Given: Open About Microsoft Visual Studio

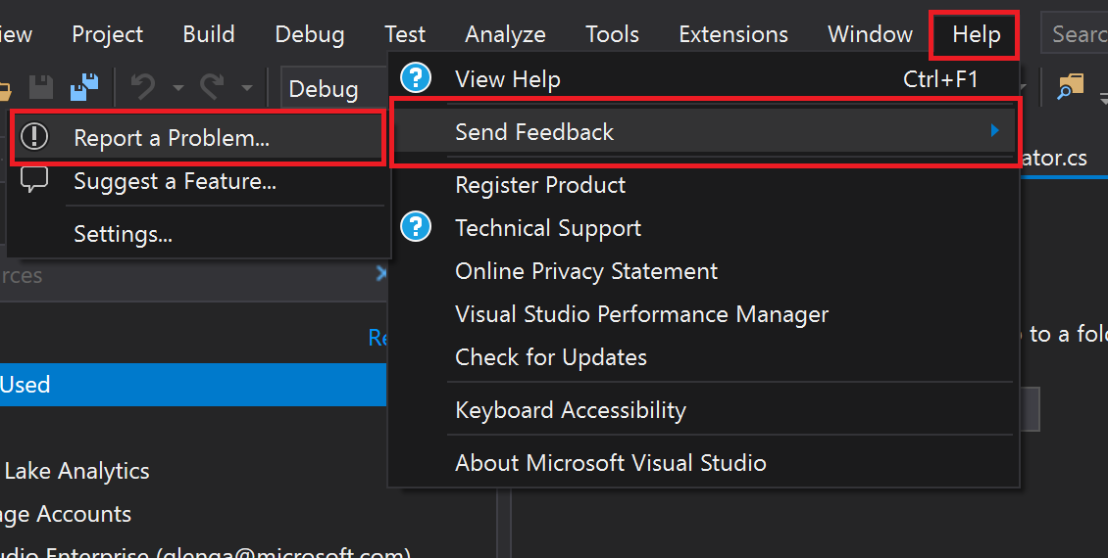Looking at the screenshot, I should pos(703,463).
